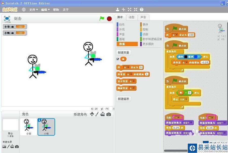This screenshot has height=153, width=228.
Task: Click the green flag to start
Action: coord(102,18)
